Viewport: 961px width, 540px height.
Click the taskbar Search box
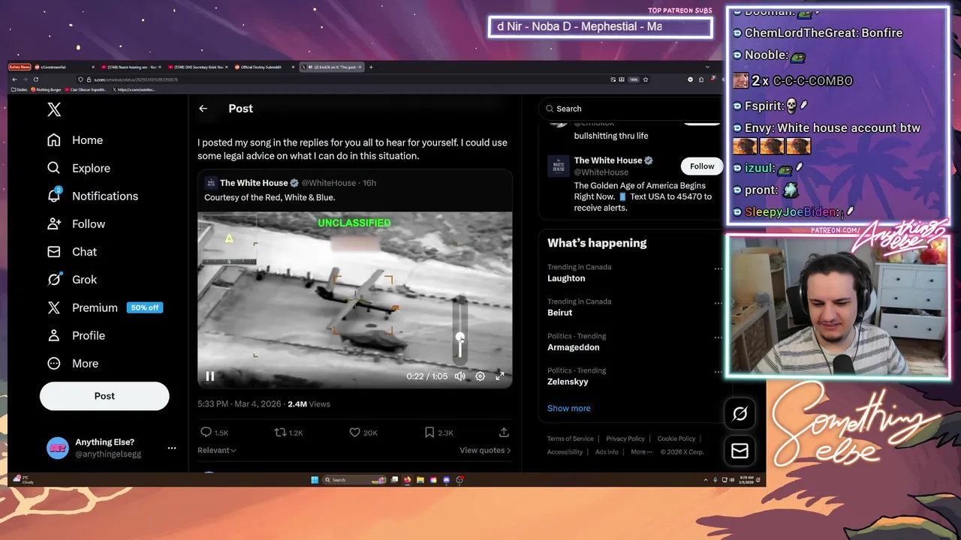pyautogui.click(x=354, y=480)
